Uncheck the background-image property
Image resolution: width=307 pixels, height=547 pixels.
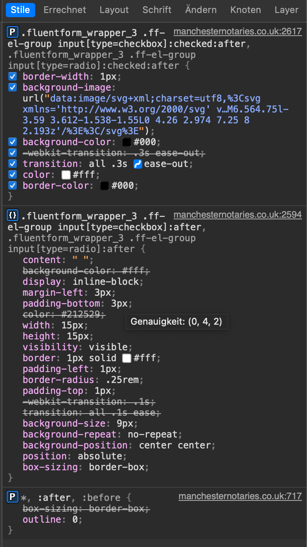[x=12, y=87]
